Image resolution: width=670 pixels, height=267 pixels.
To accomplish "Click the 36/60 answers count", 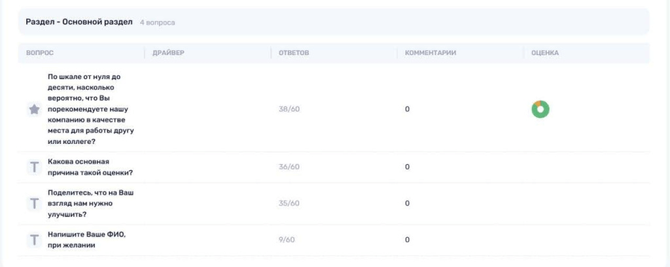I will pyautogui.click(x=289, y=167).
